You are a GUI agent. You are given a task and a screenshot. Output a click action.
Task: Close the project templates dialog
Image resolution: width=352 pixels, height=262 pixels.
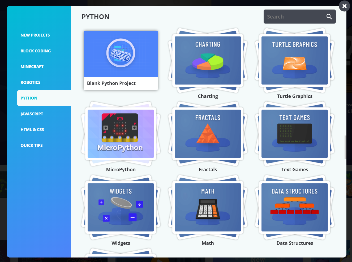pos(344,6)
